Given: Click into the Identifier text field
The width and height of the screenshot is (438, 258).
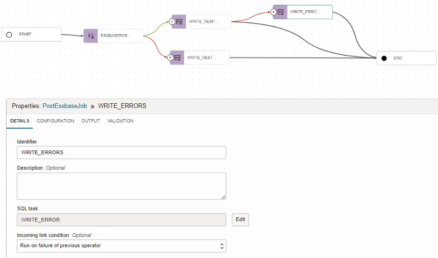Looking at the screenshot, I should coord(122,152).
